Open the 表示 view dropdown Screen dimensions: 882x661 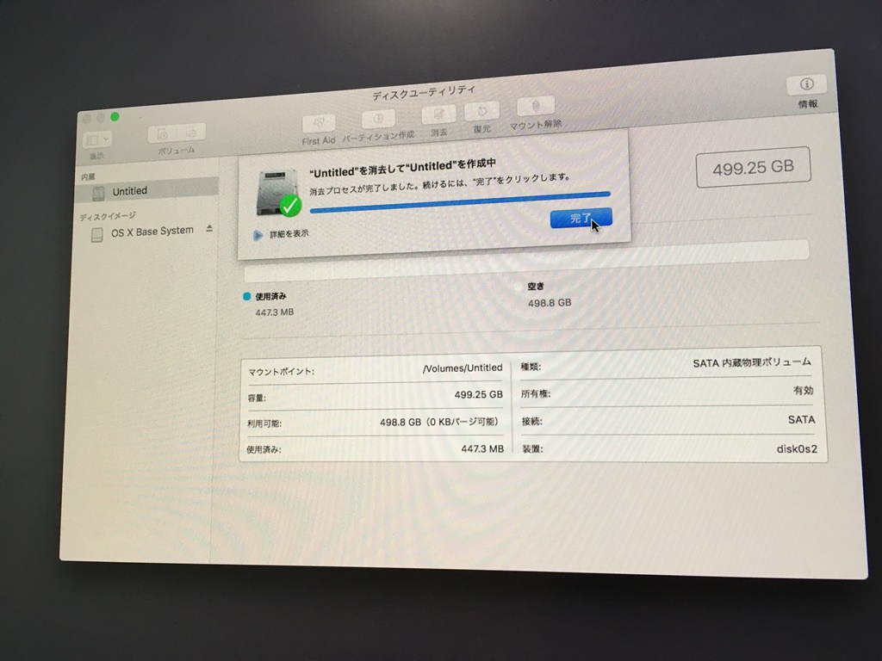click(x=98, y=139)
